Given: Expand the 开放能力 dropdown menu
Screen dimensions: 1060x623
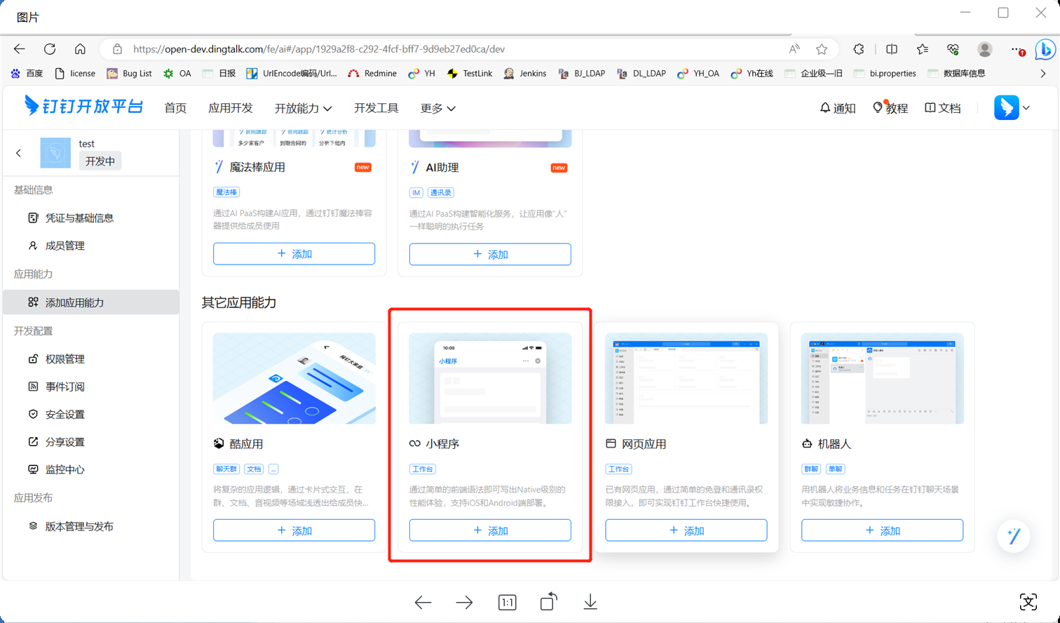Looking at the screenshot, I should point(304,108).
